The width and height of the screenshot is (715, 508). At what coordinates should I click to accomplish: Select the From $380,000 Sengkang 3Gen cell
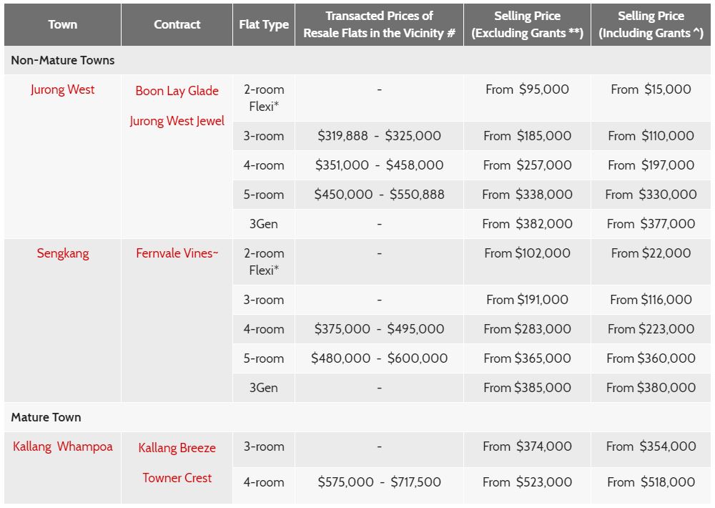click(x=651, y=388)
